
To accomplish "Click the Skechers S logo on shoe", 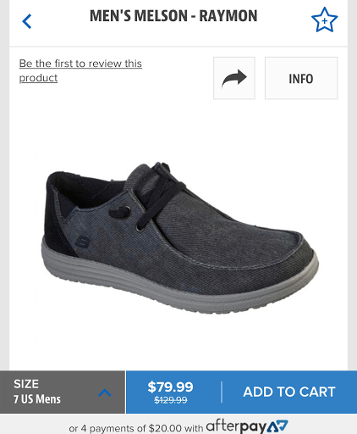I will coord(82,242).
